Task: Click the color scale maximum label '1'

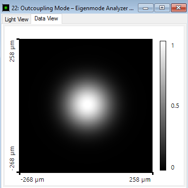Action: 172,46
